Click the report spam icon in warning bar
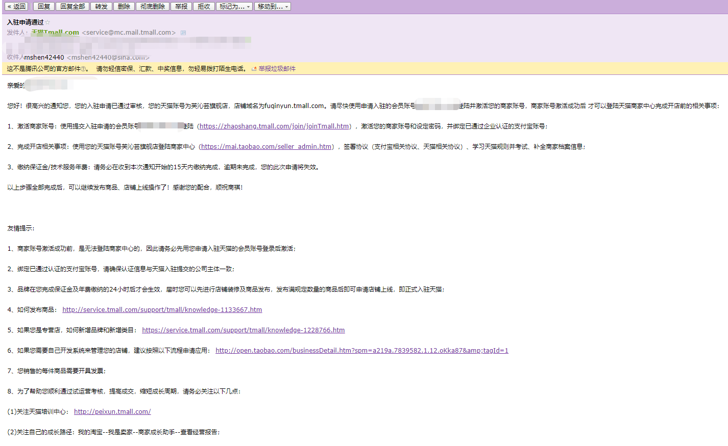 point(254,69)
